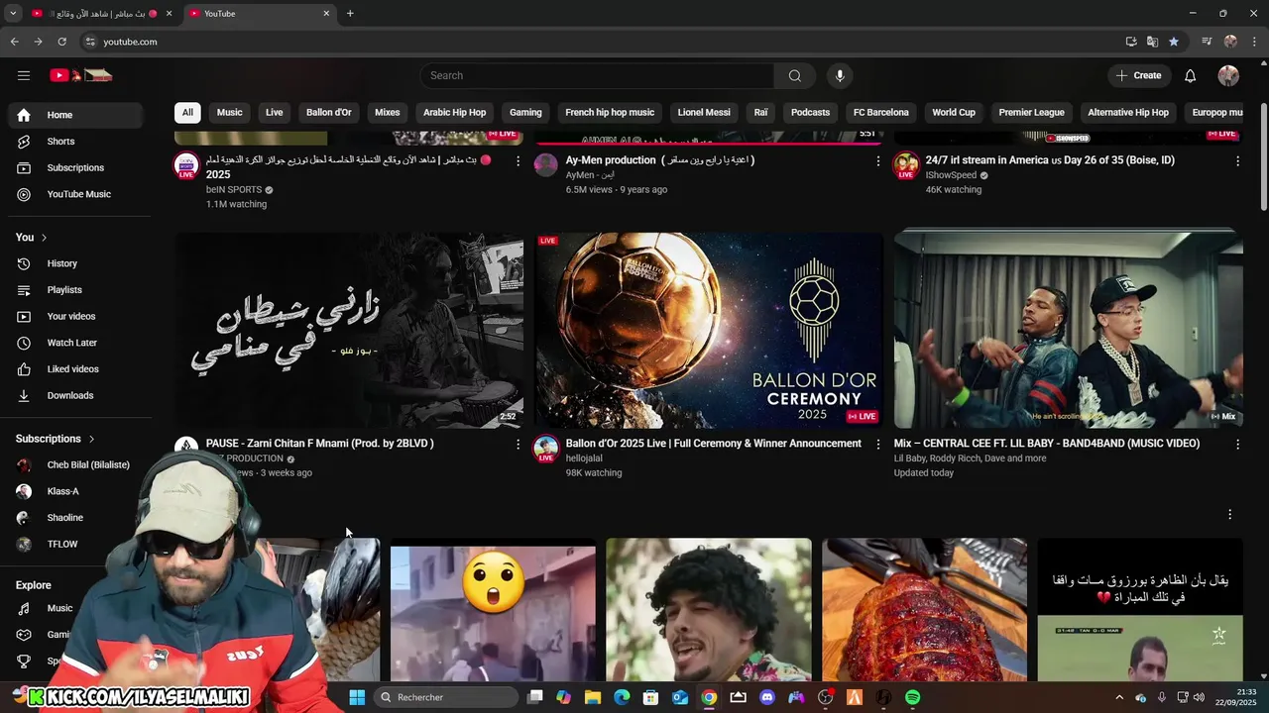
Task: Start voice search with the microphone icon
Action: (840, 75)
